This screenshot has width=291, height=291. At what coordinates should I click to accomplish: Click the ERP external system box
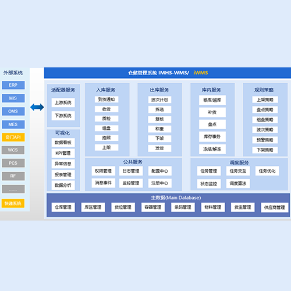pos(13,85)
